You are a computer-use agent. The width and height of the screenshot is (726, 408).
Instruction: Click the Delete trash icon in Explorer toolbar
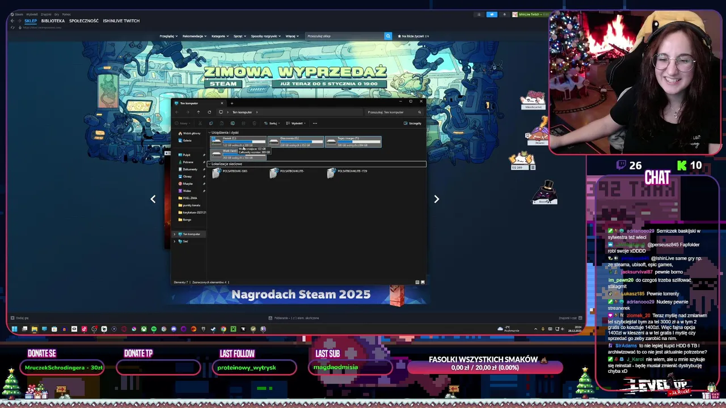point(254,123)
